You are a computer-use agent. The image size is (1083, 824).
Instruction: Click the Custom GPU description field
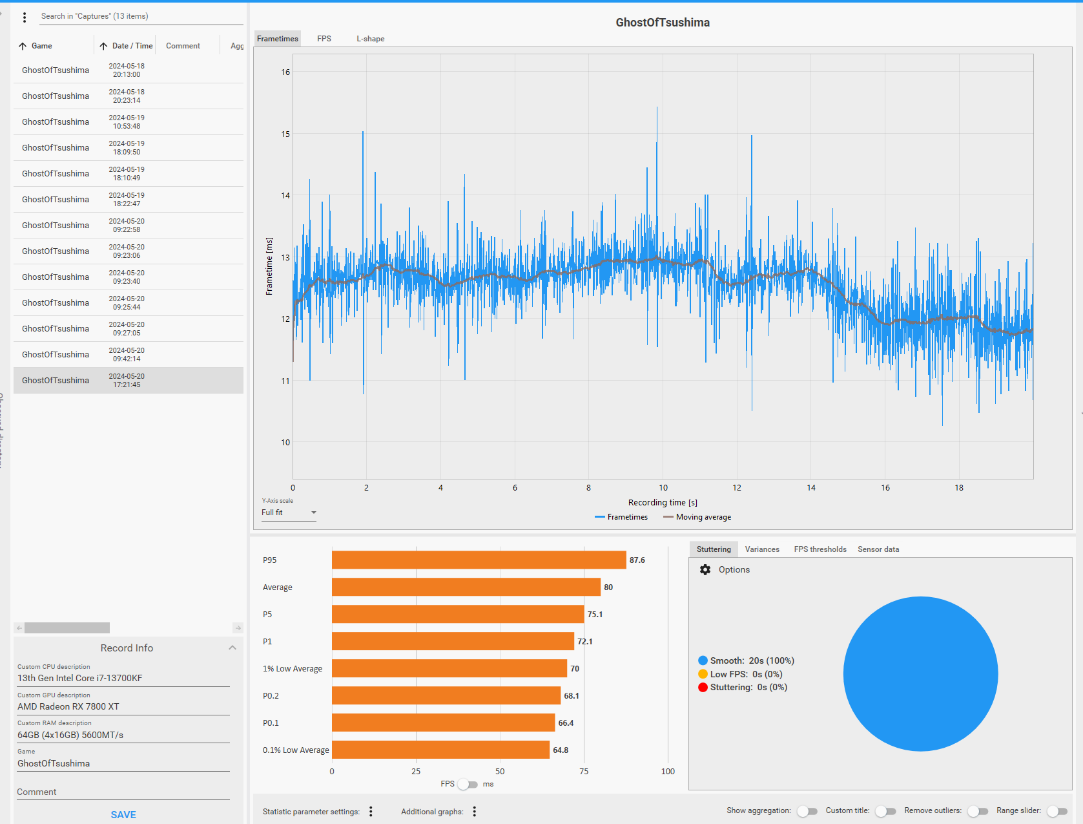(123, 706)
